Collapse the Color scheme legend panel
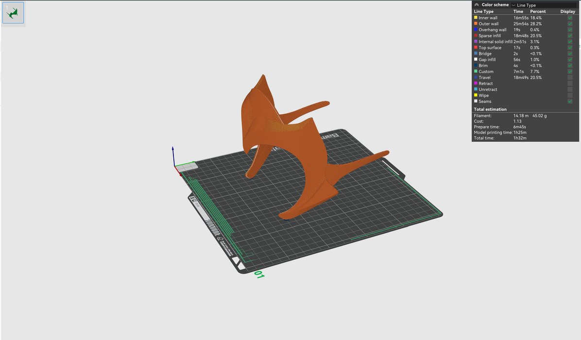 (476, 5)
